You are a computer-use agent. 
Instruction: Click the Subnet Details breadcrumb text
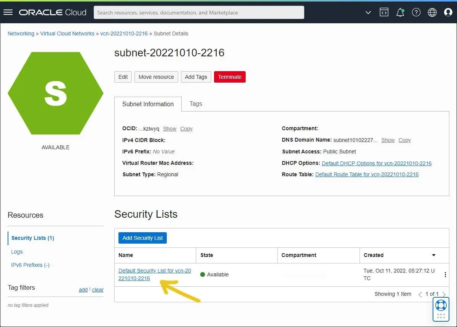click(171, 33)
